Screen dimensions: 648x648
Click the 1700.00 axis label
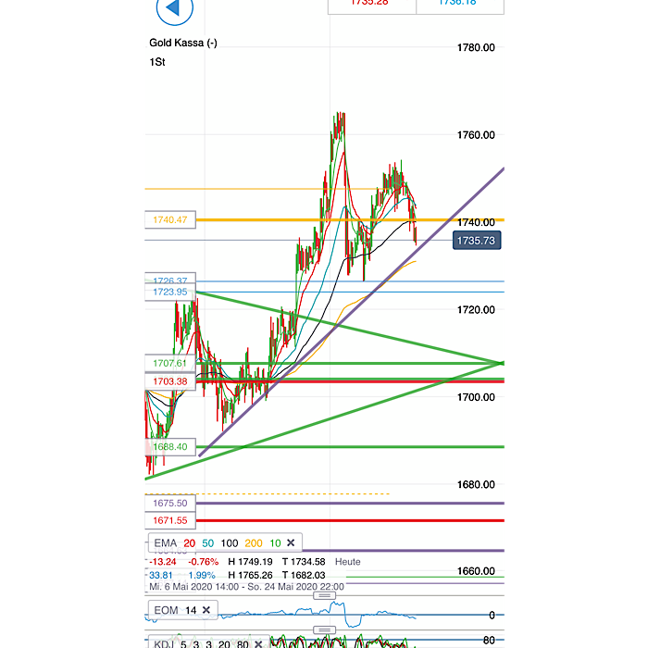click(476, 397)
